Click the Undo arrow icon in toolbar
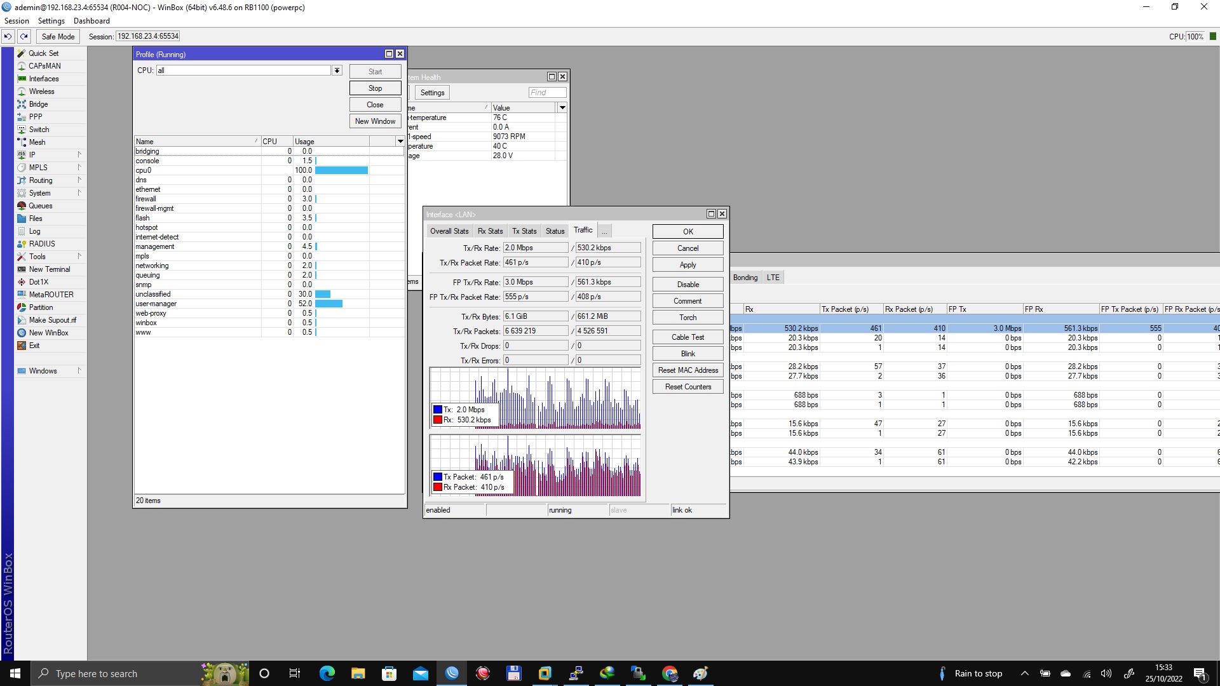 tap(8, 36)
